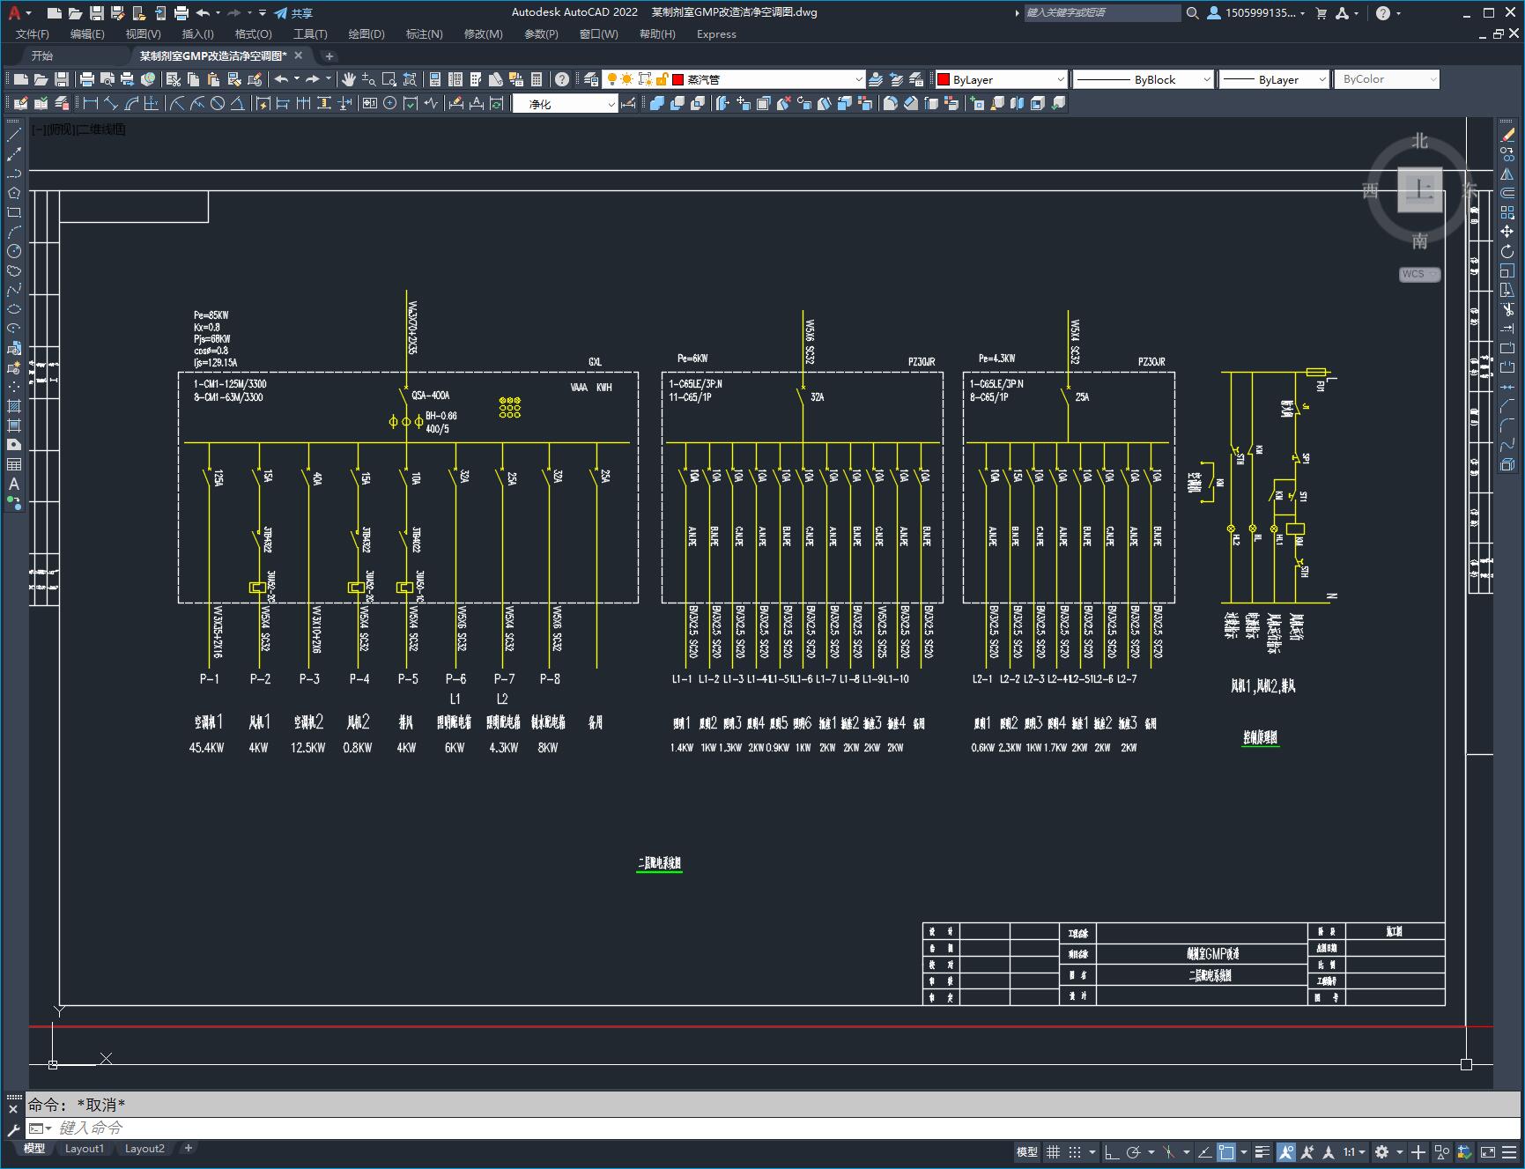
Task: Open the workspace switching gear icon
Action: [x=1381, y=1151]
